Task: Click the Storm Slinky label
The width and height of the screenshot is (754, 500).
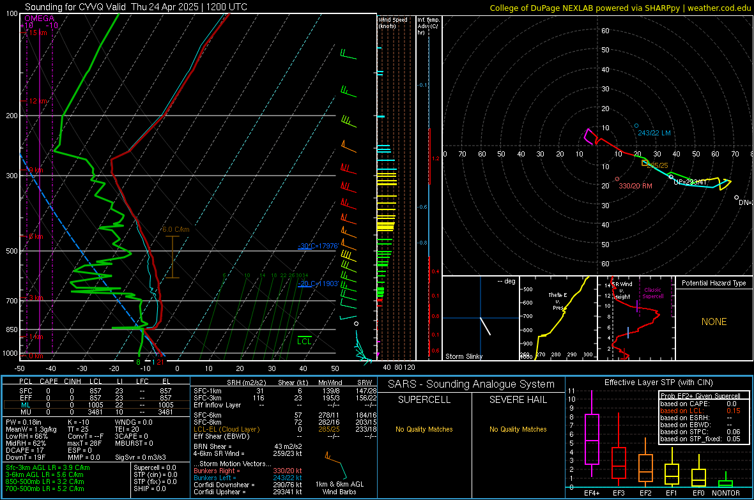Action: (463, 356)
